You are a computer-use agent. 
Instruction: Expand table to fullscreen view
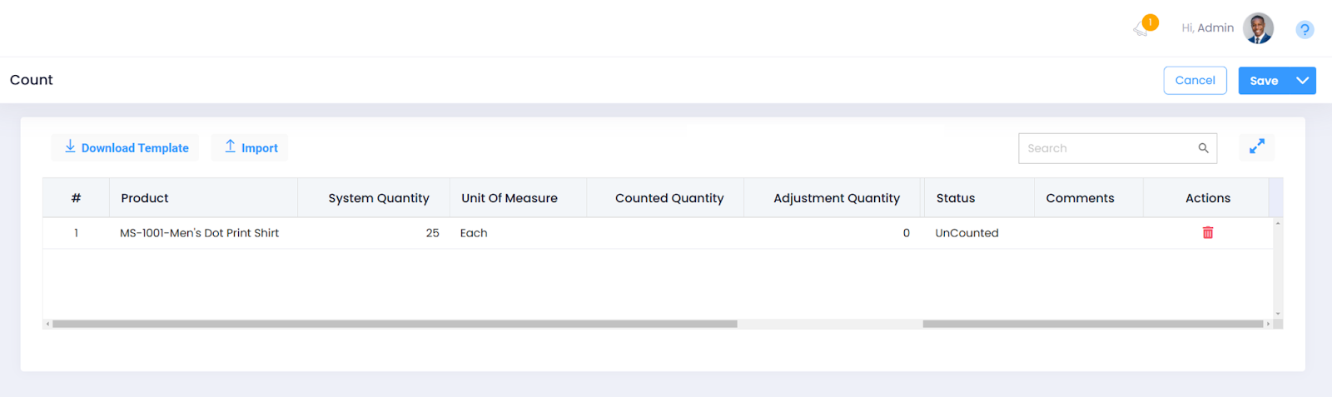pos(1256,146)
